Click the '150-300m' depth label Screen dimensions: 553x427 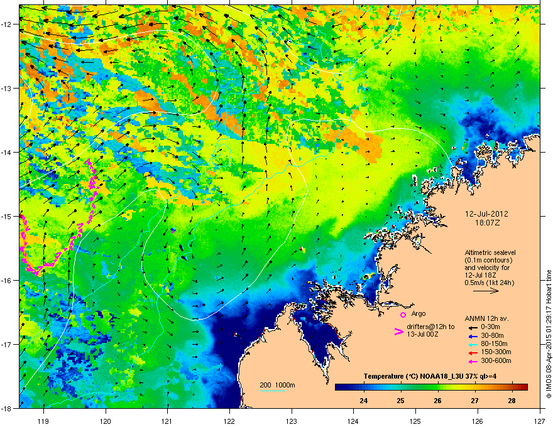click(496, 352)
